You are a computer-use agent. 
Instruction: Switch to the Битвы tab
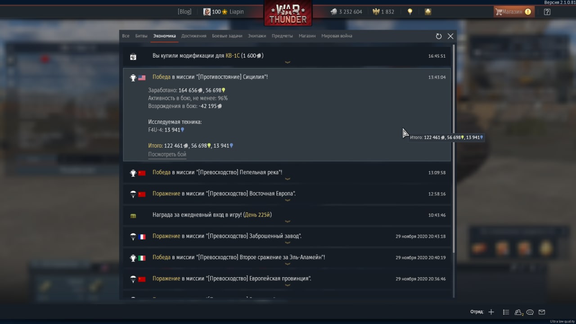[x=141, y=36]
